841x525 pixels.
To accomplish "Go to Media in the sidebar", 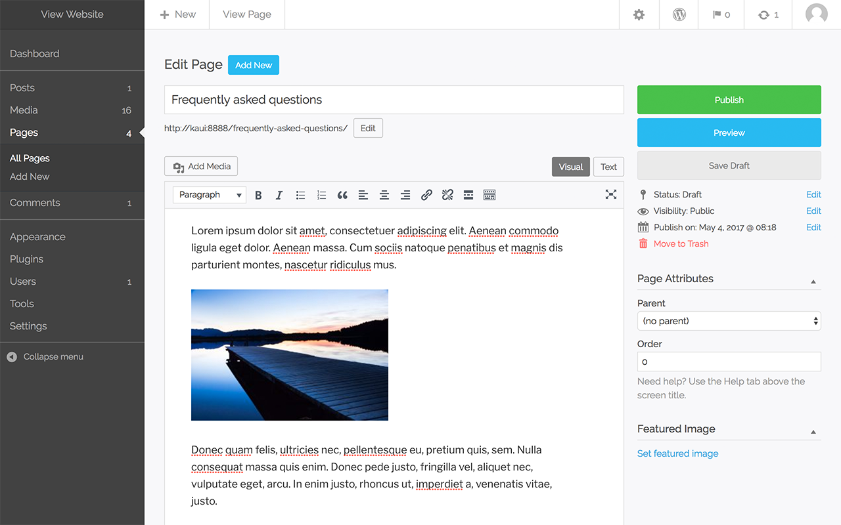I will tap(24, 110).
